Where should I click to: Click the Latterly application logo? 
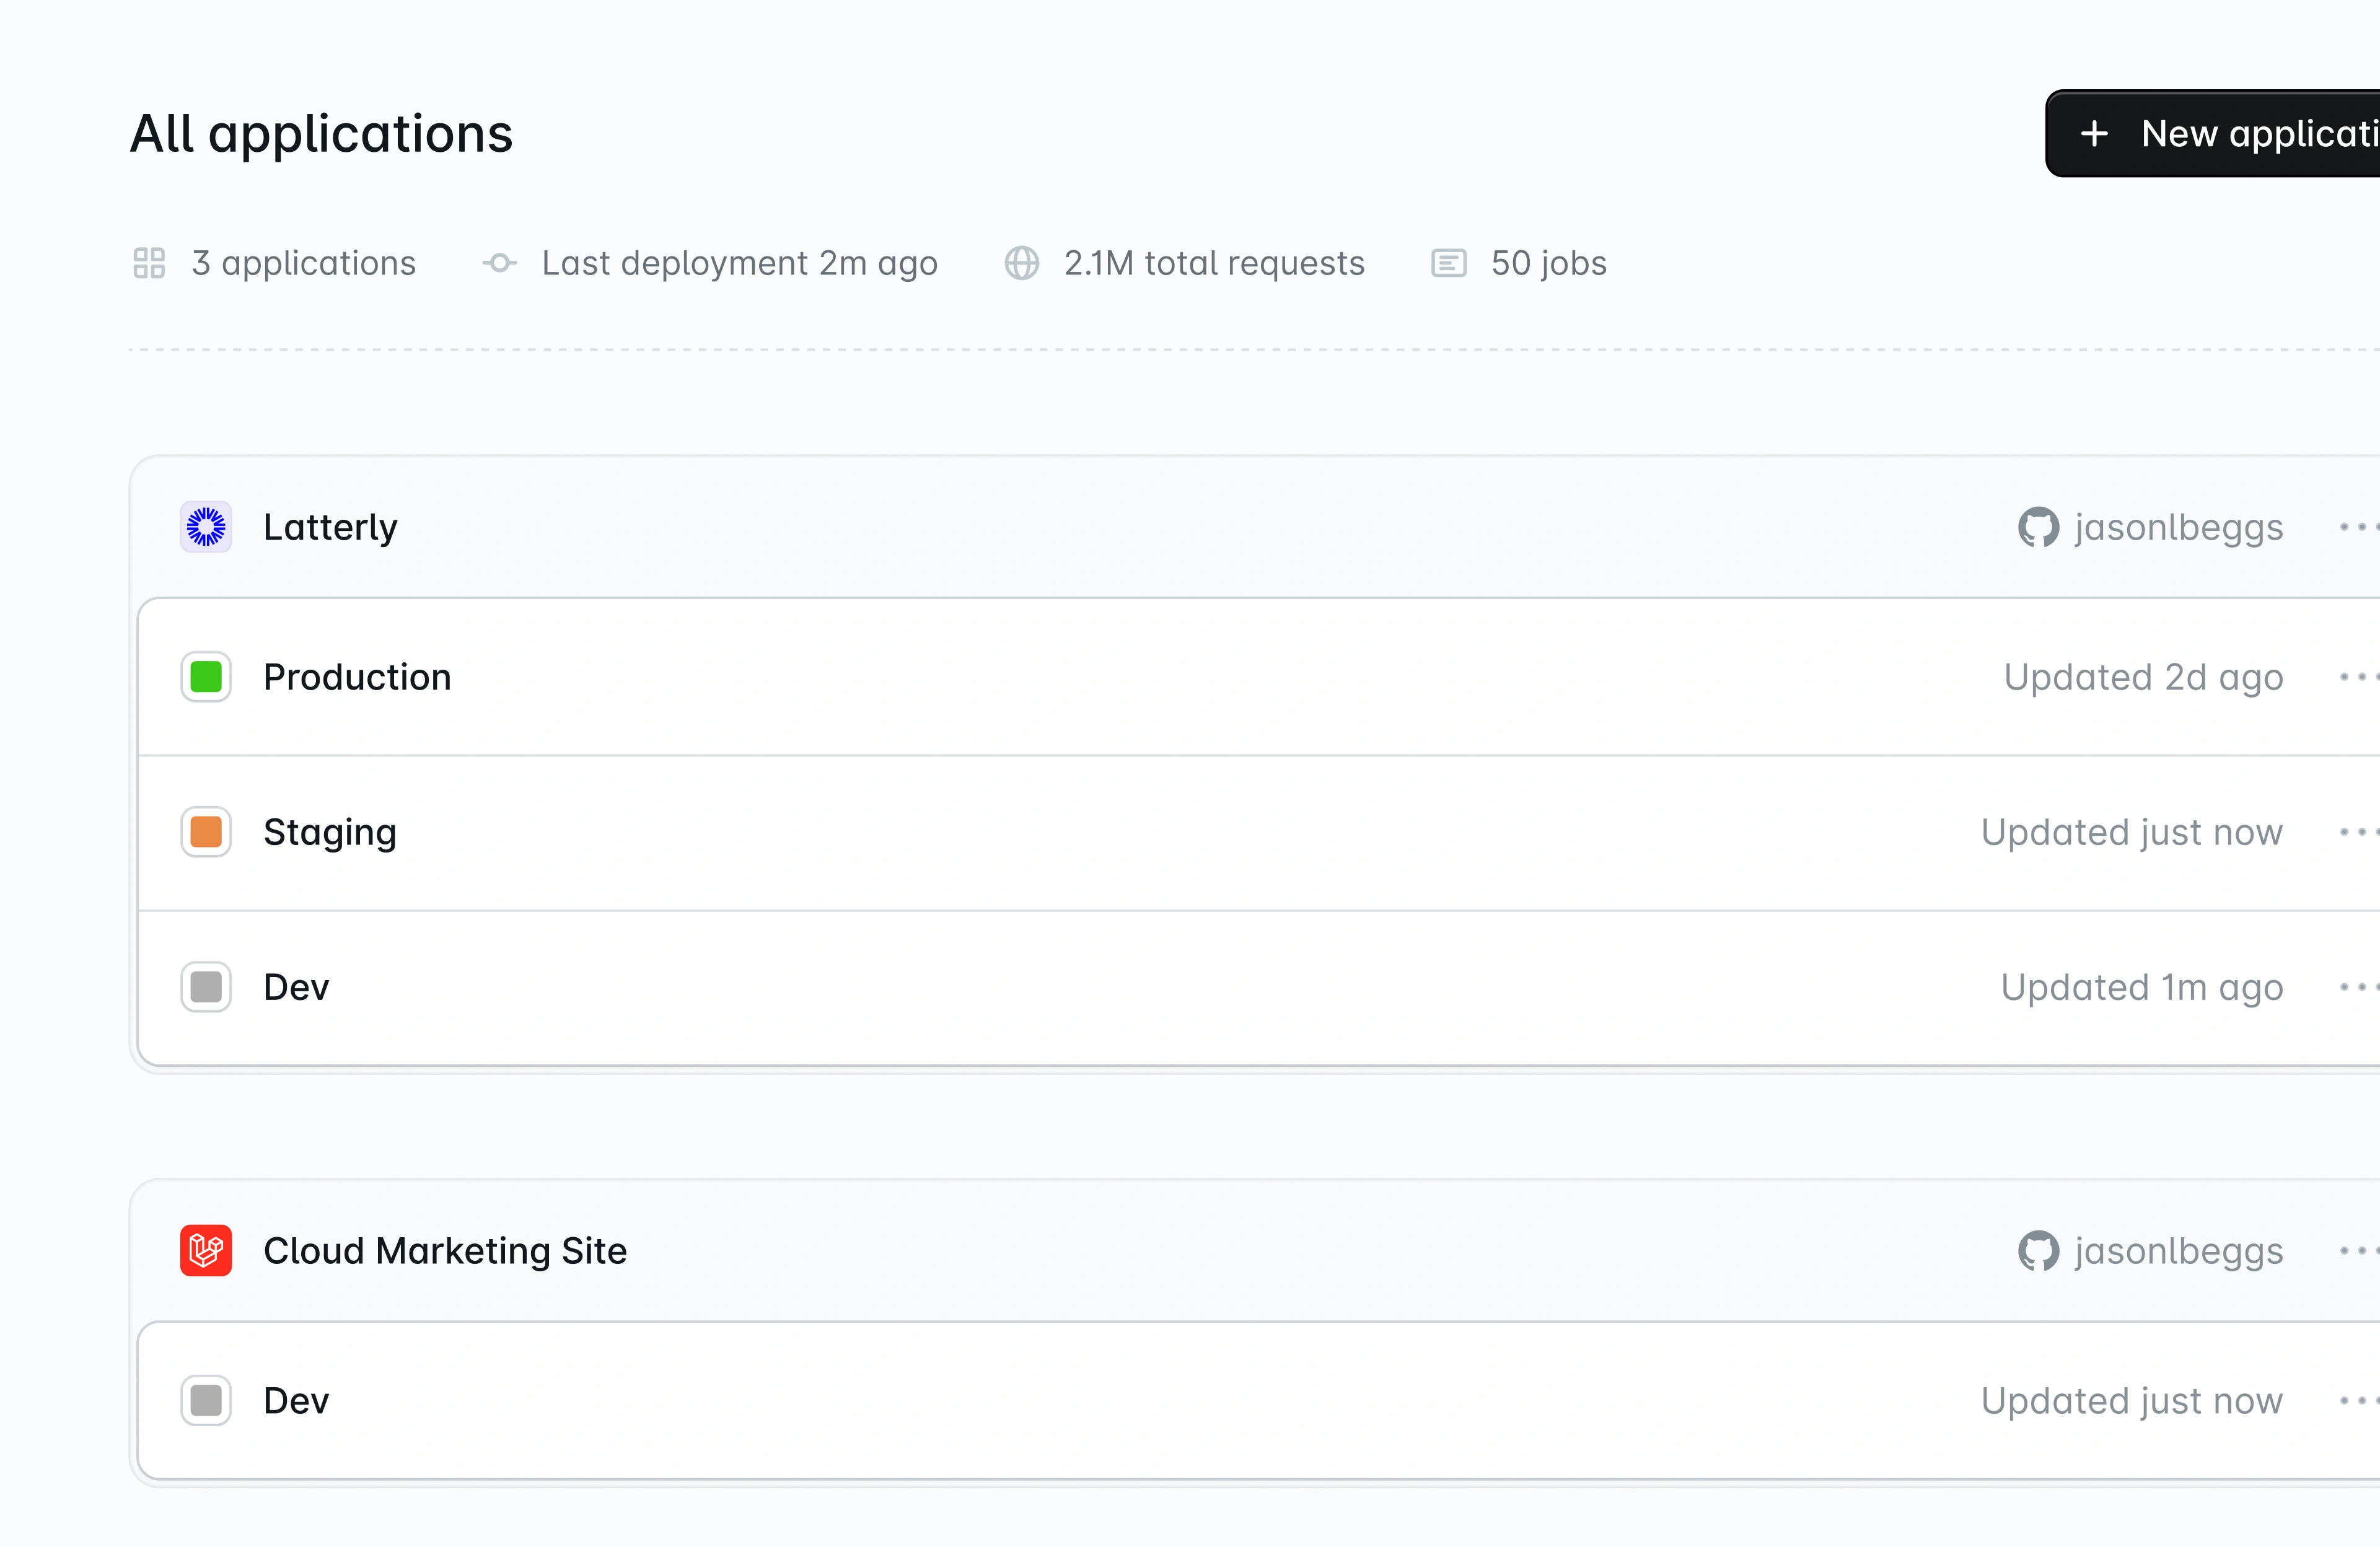206,527
